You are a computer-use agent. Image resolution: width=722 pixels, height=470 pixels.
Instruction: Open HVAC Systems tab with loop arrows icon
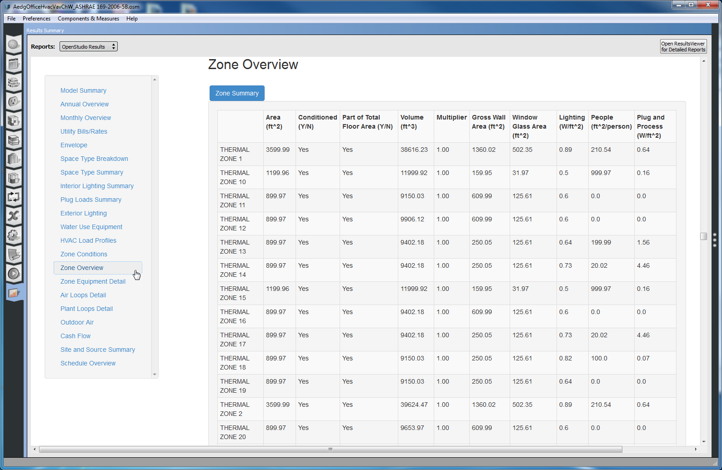tap(14, 197)
